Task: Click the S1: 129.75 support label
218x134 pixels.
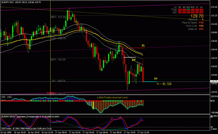Action: tap(59, 81)
